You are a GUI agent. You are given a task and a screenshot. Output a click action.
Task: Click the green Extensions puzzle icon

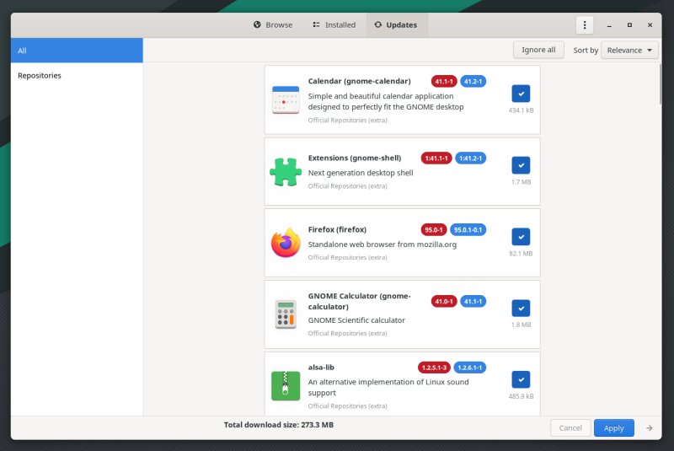tap(286, 171)
